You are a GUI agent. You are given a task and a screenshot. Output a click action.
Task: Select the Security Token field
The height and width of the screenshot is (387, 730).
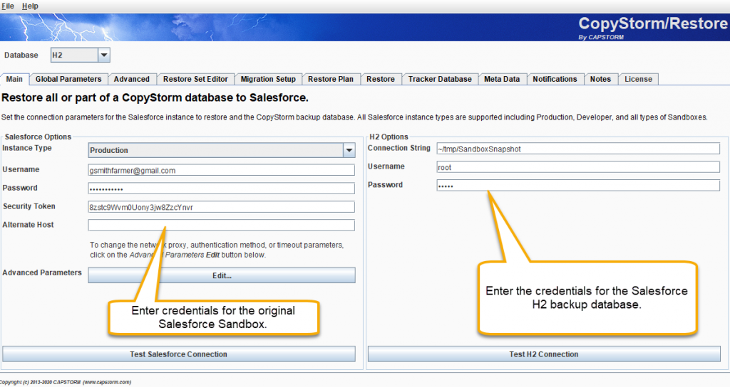point(222,207)
